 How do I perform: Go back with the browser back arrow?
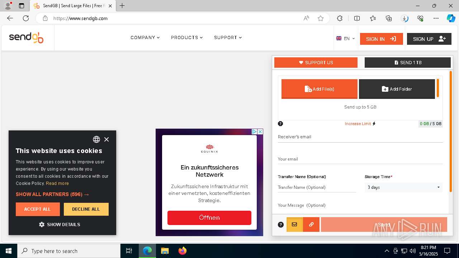coord(10,18)
